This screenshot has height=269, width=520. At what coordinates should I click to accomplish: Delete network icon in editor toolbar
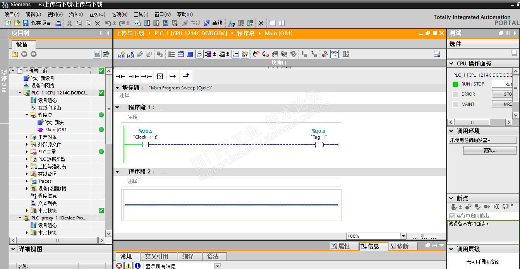[x=130, y=55]
